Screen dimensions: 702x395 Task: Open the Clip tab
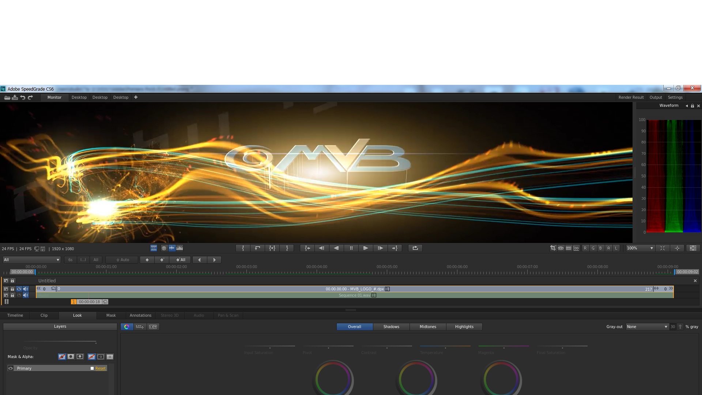[x=44, y=315]
